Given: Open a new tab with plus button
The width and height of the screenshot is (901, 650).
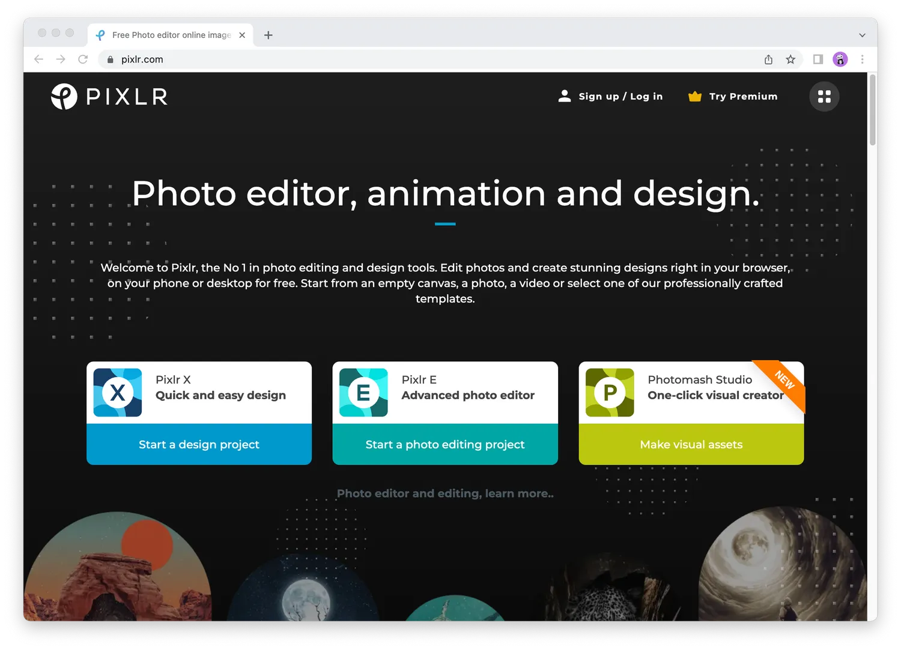Looking at the screenshot, I should click(x=268, y=35).
